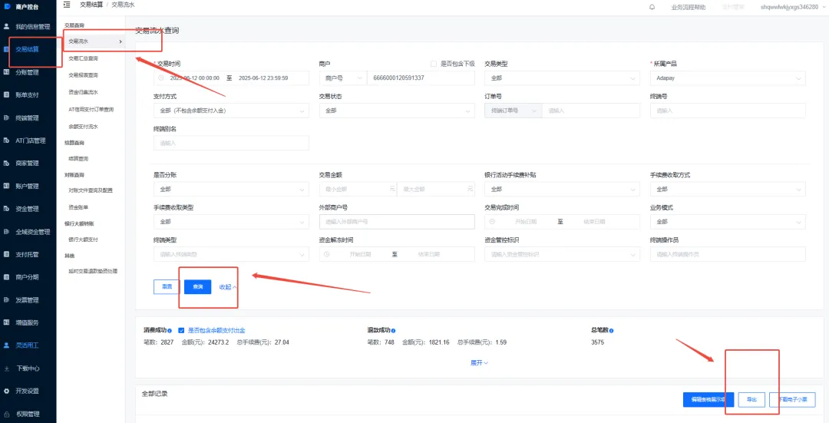Click the 外部商户号 input field
Viewport: 829px width, 423px height.
click(396, 221)
